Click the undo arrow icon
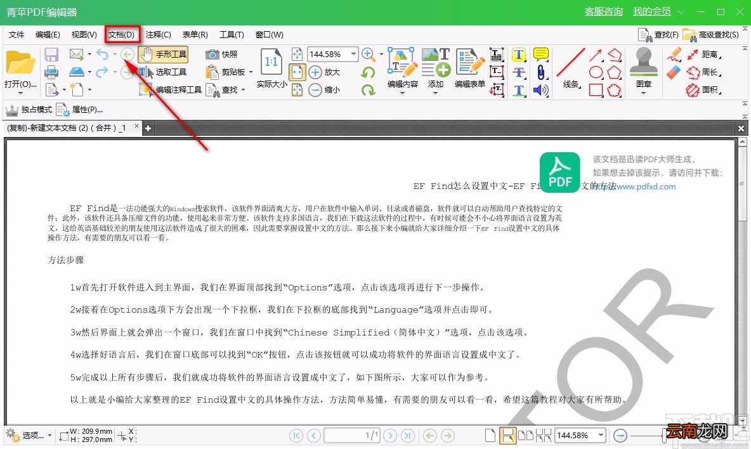The width and height of the screenshot is (751, 449). tap(102, 54)
